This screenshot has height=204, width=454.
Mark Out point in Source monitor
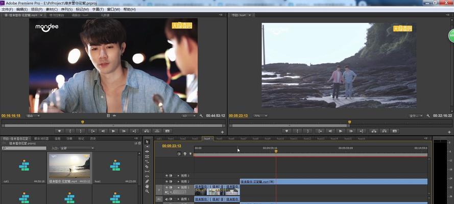81,131
